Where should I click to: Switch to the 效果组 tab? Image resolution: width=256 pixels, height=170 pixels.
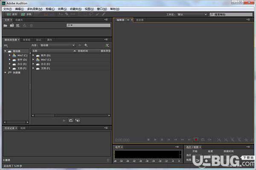pos(26,40)
